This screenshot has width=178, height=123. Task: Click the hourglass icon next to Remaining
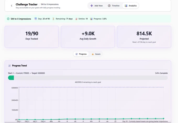coord(53,19)
